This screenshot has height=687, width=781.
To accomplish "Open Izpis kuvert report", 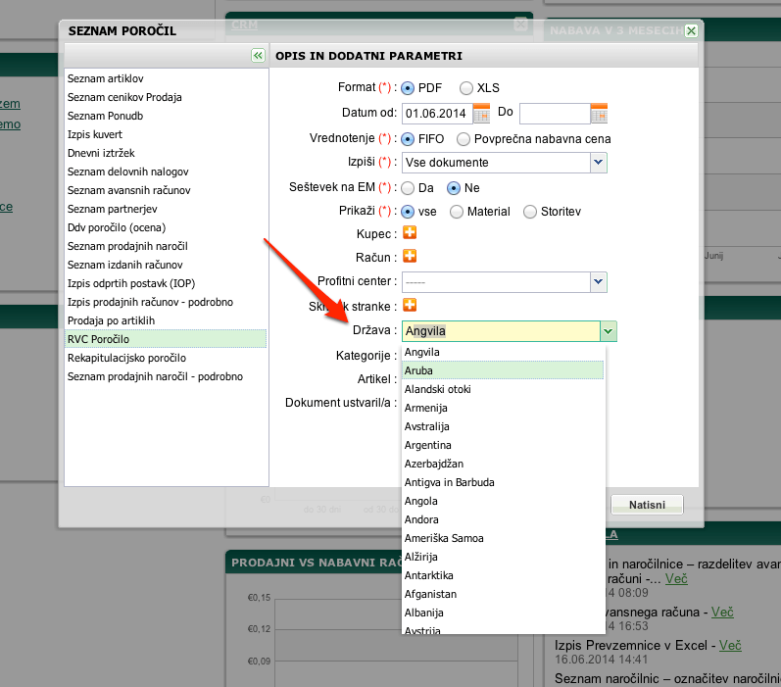I will coord(166,134).
